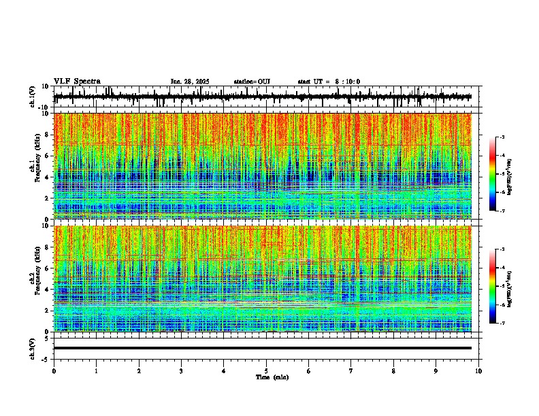Click time axis tick label "9"
The height and width of the screenshot is (416, 539).
436,371
